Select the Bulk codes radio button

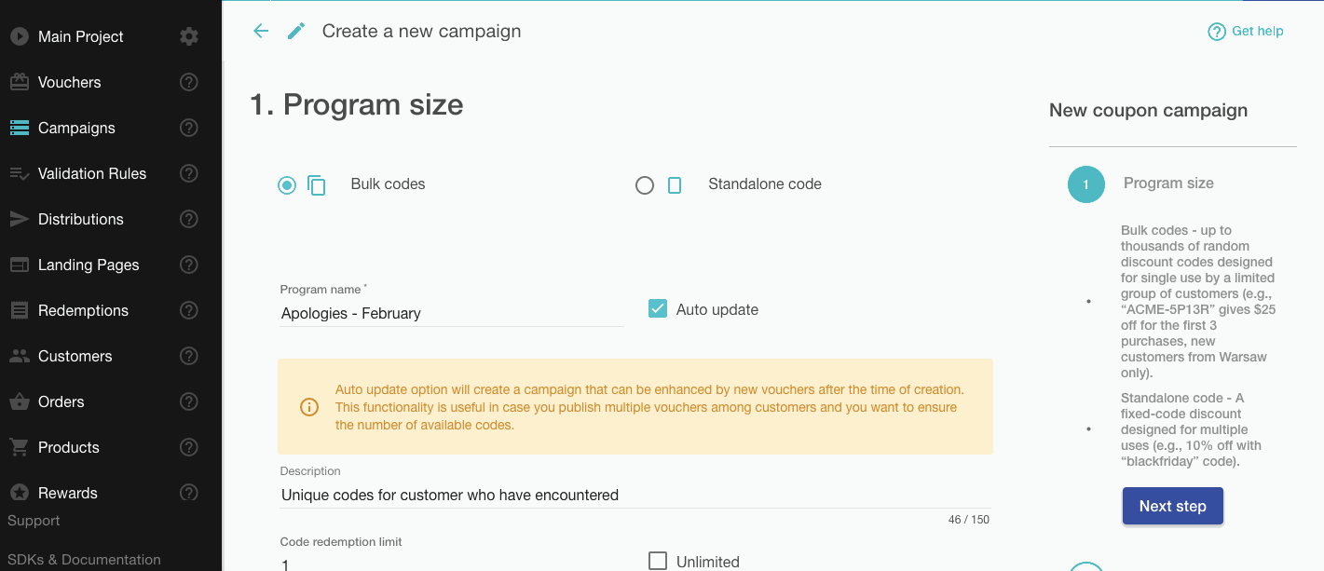(x=287, y=184)
